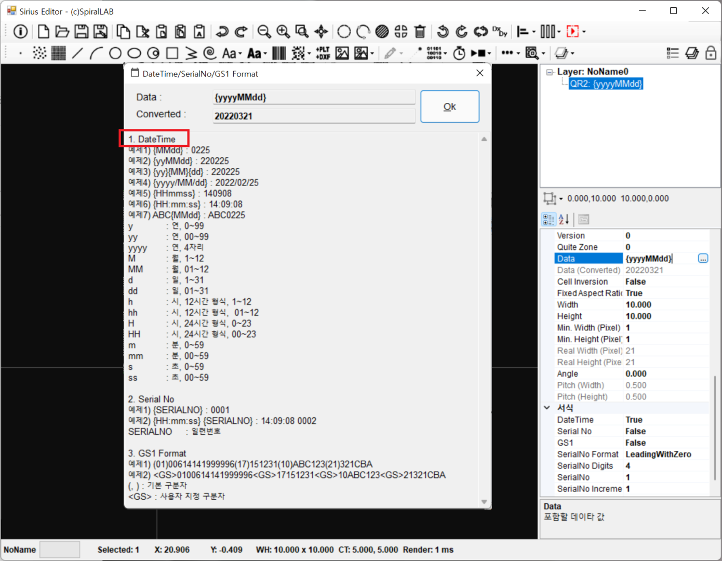Undo the last action
Image resolution: width=722 pixels, height=561 pixels.
coord(222,32)
